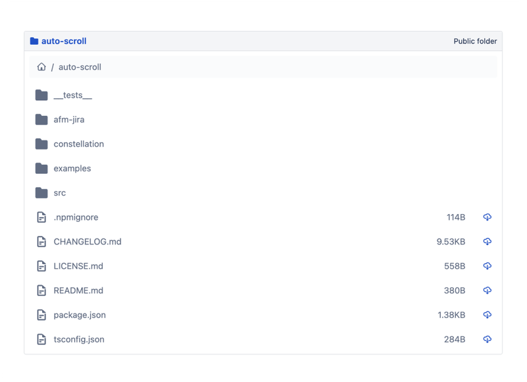Open the CHANGELOG.md file
The image size is (527, 382).
tap(89, 241)
